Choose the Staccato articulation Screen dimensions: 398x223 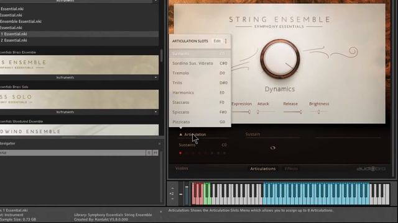tap(200, 102)
